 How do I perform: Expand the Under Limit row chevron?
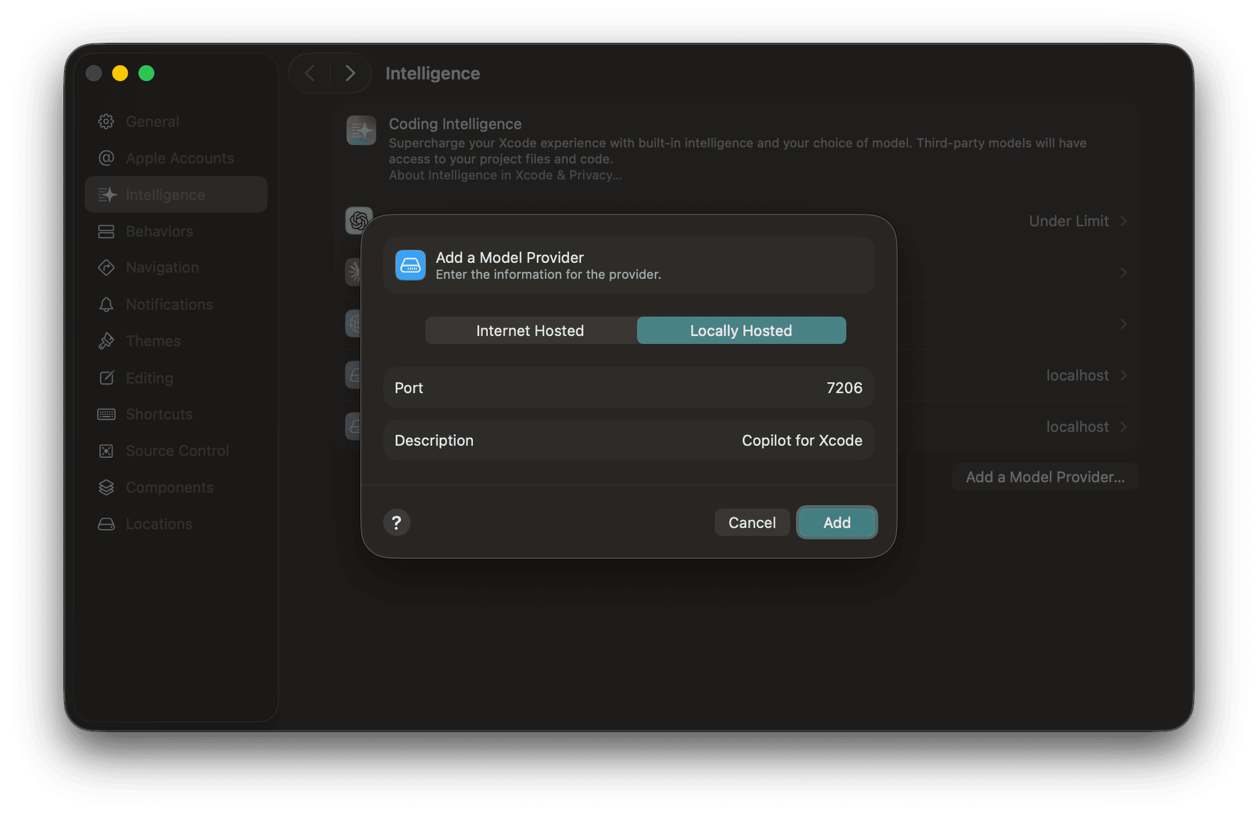(x=1123, y=221)
